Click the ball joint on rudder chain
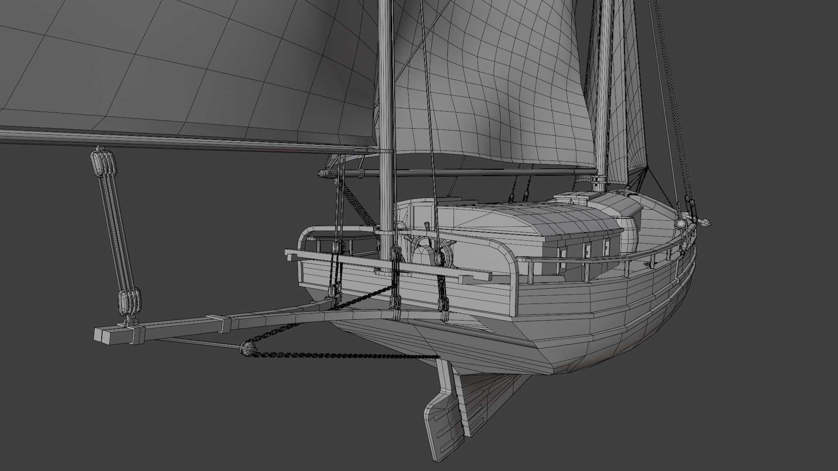This screenshot has height=471, width=838. [247, 348]
